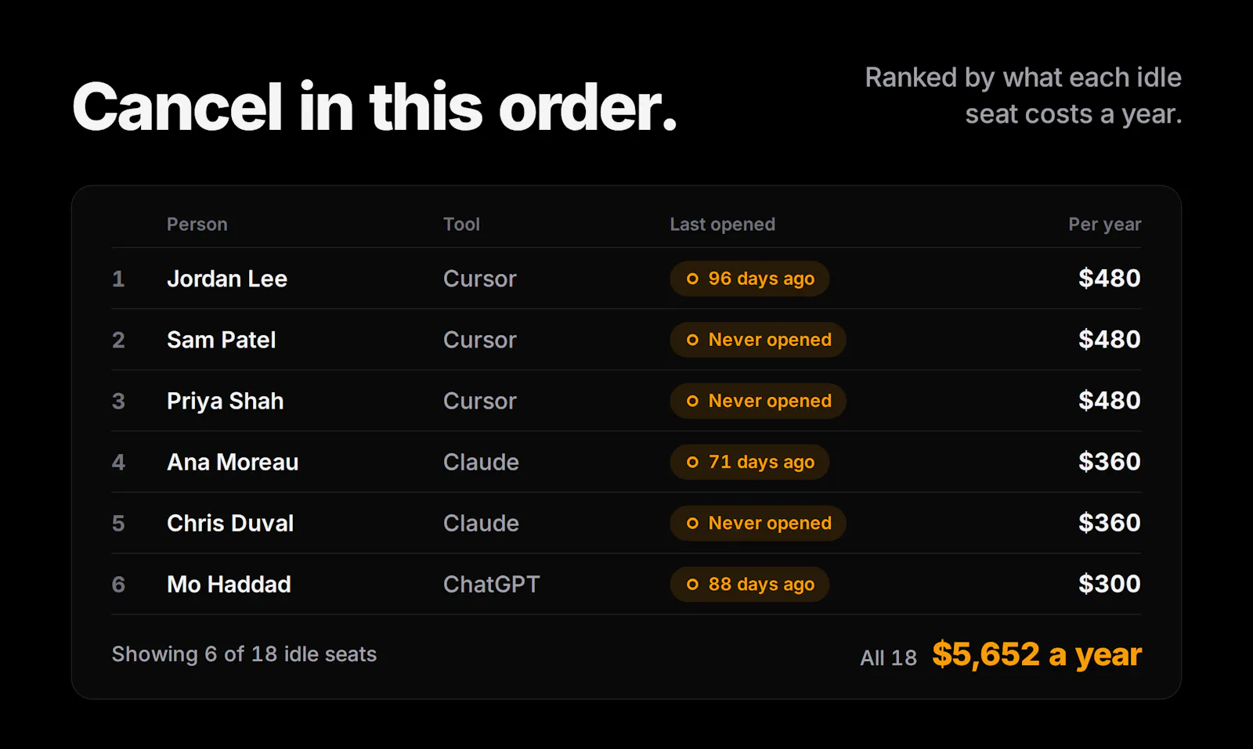Screen dimensions: 1253x749
Task: Click the Person column header
Action: coord(197,225)
